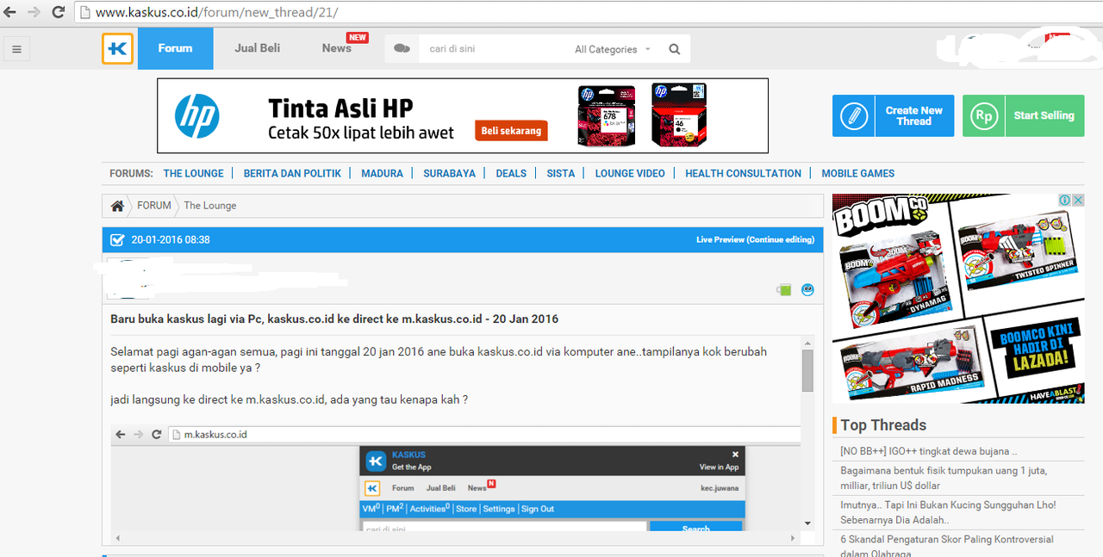Click the 'Top Threads' heading
Viewport: 1103px width, 557px height.
[883, 425]
